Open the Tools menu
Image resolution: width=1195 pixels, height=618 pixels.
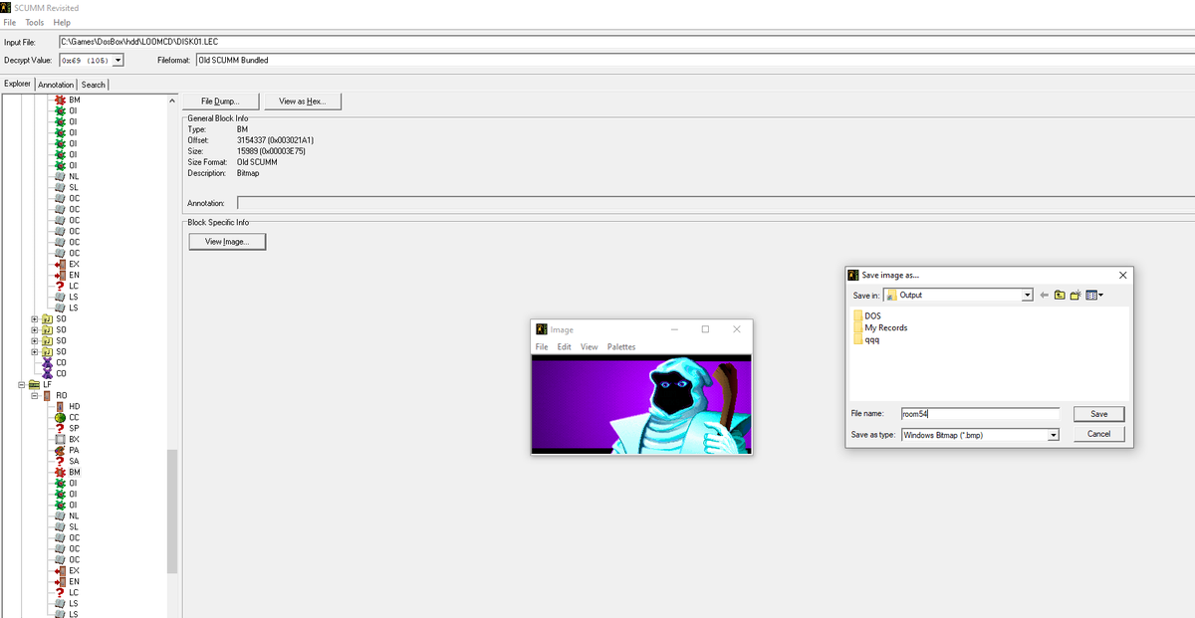[34, 22]
